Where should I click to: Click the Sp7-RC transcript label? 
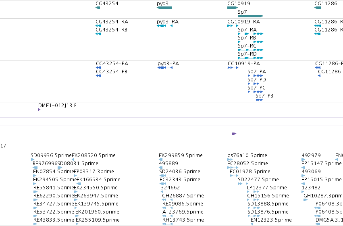(x=247, y=46)
